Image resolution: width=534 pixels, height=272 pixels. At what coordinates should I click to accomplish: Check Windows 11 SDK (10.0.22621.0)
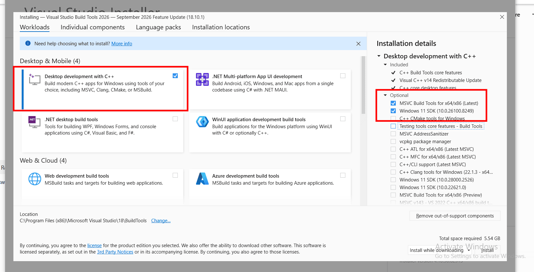pyautogui.click(x=393, y=187)
